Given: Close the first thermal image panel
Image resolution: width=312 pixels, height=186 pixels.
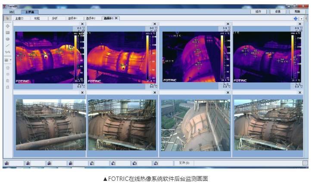Looking at the screenshot, I should 82,24.
